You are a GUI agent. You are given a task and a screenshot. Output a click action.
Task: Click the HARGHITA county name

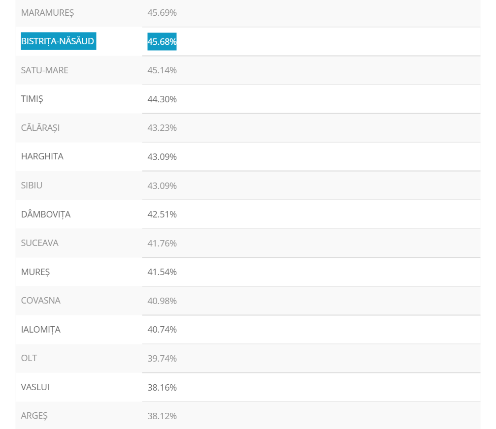[42, 156]
